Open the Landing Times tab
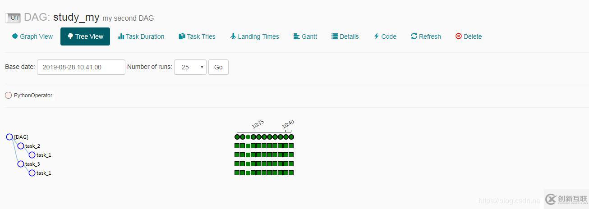The width and height of the screenshot is (589, 209). tap(254, 36)
